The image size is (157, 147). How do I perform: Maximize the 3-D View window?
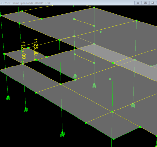(146, 3)
